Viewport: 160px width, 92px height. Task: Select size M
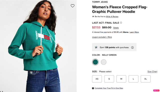121,79
